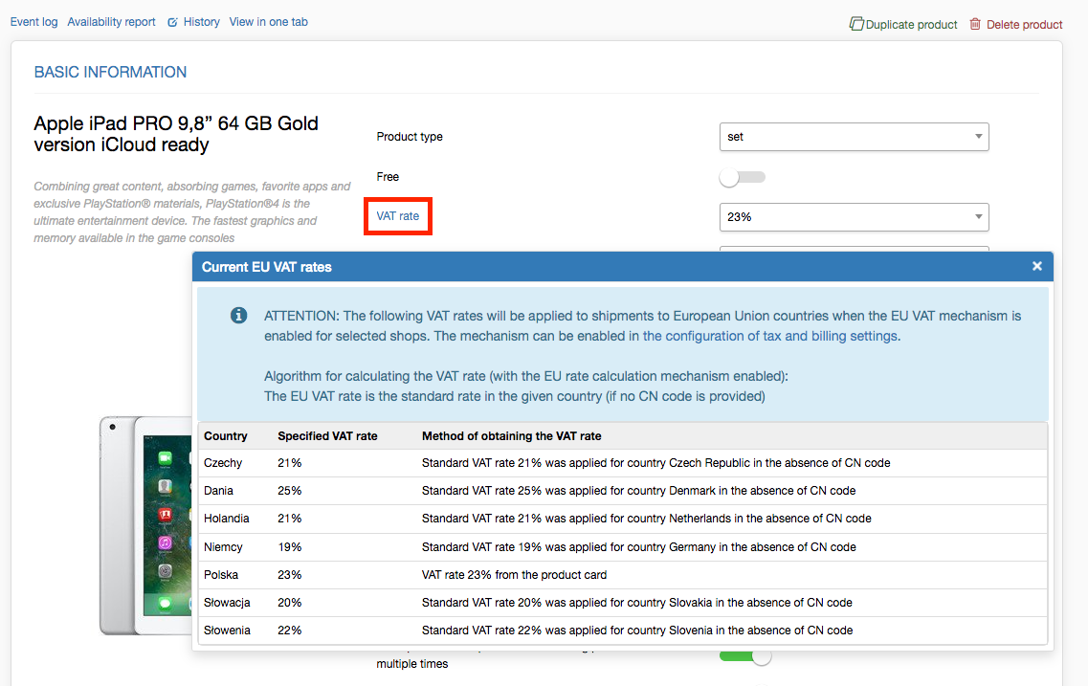
Task: Click the Free label
Action: [388, 177]
